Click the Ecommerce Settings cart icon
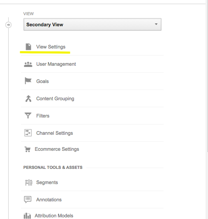The height and width of the screenshot is (219, 208). coord(28,149)
